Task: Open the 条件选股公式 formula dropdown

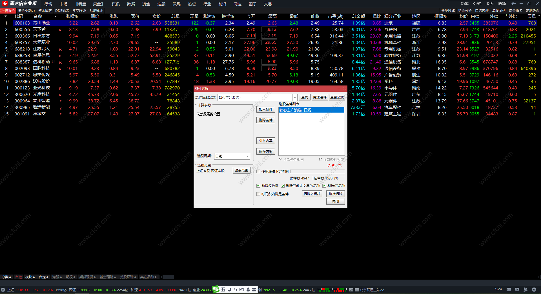Action: [295, 98]
